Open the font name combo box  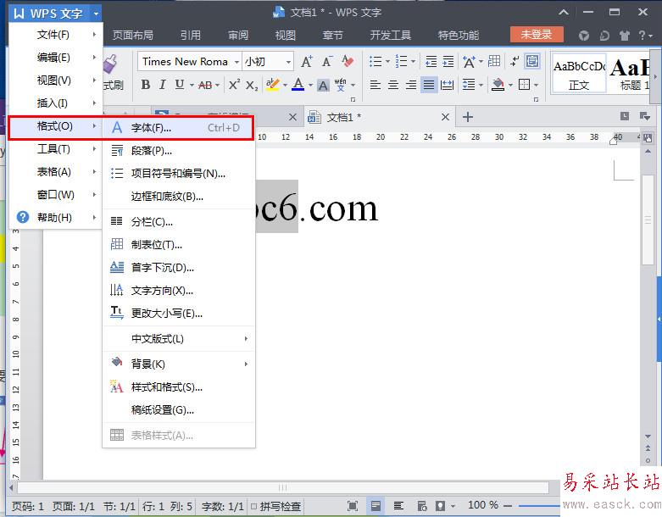(x=189, y=62)
